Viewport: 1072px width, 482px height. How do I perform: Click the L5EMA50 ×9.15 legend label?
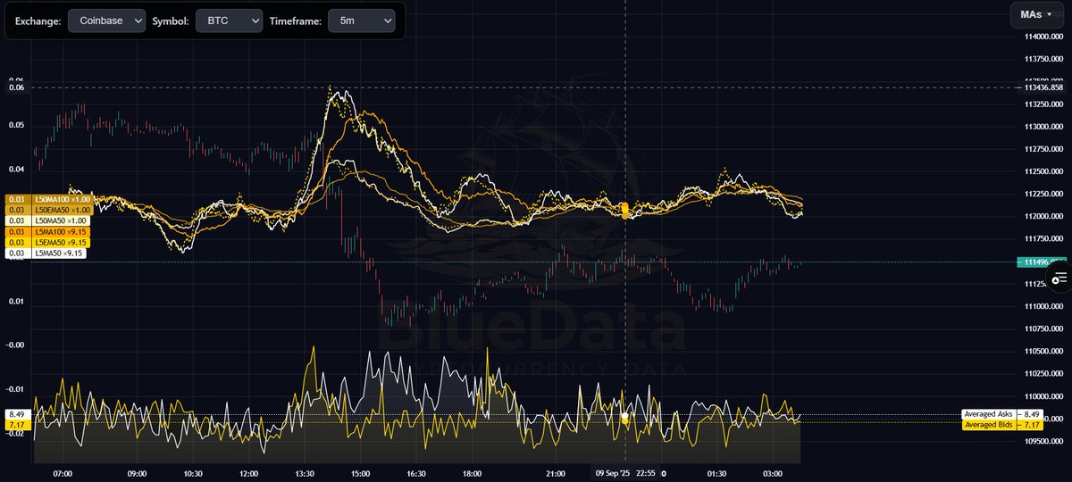coord(59,243)
